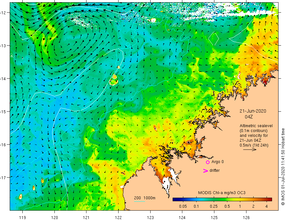Select the 'Argo 0' legend label
The image size is (285, 220).
click(218, 162)
